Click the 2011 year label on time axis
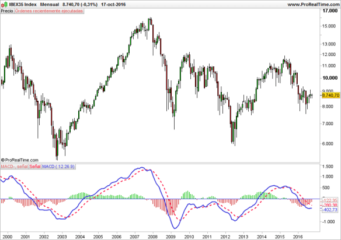Image resolution: width=341 pixels, height=240 pixels. tap(207, 237)
